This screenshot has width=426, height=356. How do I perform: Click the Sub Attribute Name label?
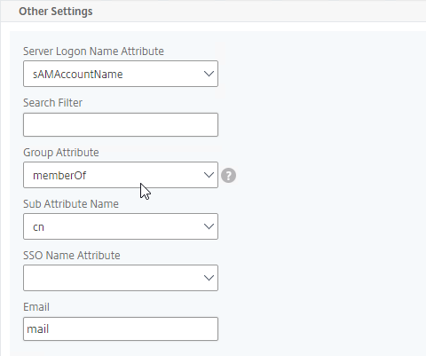point(71,204)
